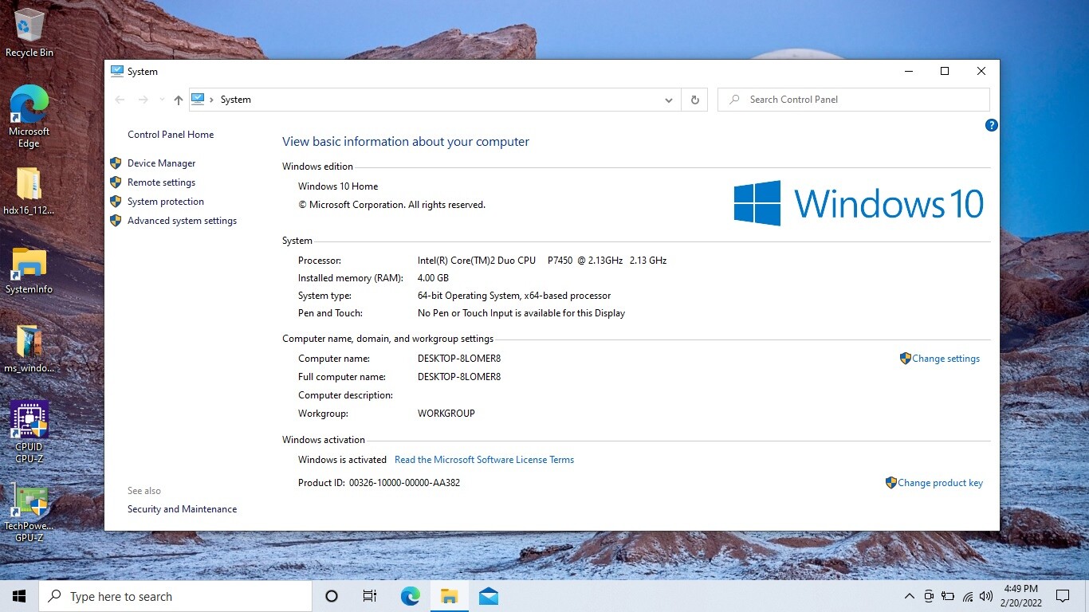Click the chevron before System in breadcrumb
Viewport: 1089px width, 612px height.
coord(211,100)
